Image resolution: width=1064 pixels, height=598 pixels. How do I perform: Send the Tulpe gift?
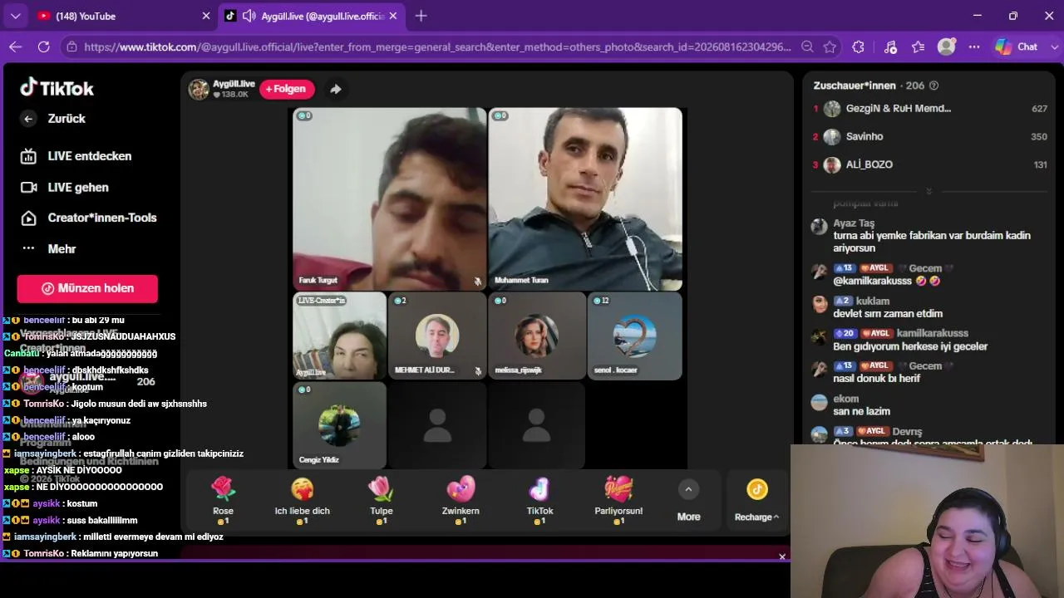pyautogui.click(x=382, y=500)
